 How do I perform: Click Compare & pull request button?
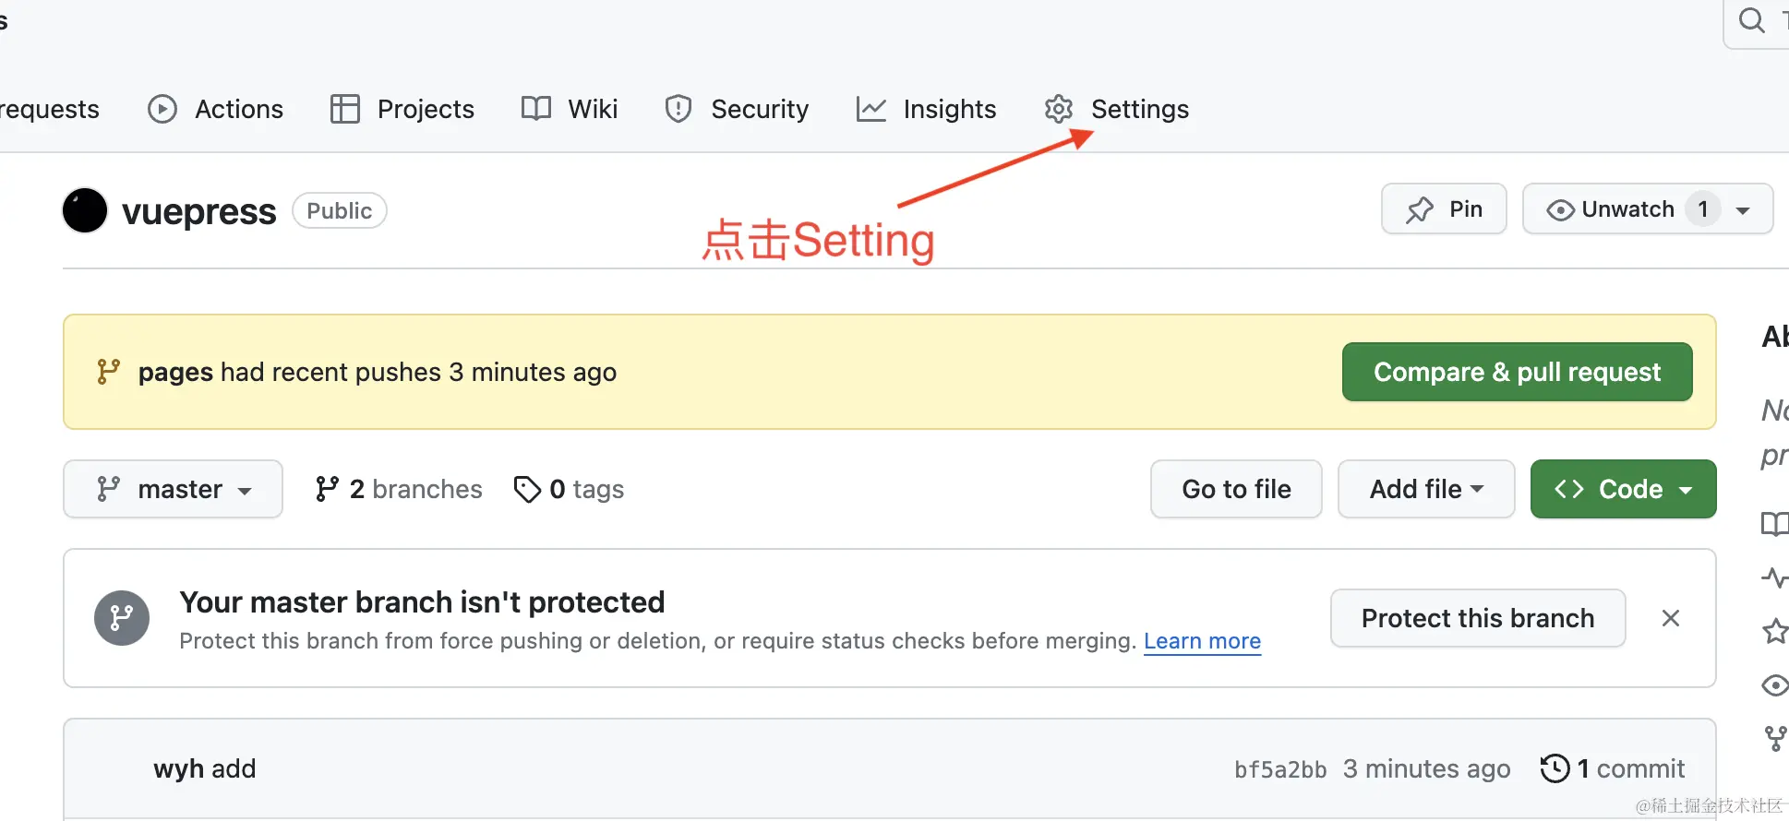(x=1517, y=372)
